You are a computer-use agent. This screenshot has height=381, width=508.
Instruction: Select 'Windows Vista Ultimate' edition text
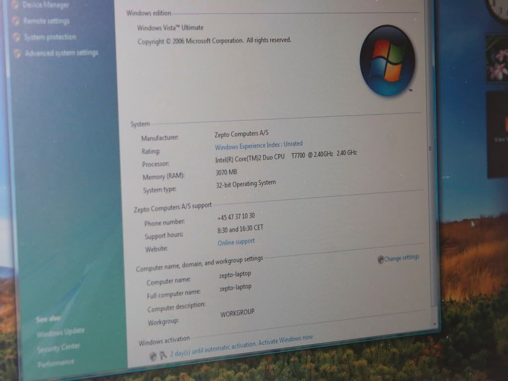pyautogui.click(x=170, y=28)
